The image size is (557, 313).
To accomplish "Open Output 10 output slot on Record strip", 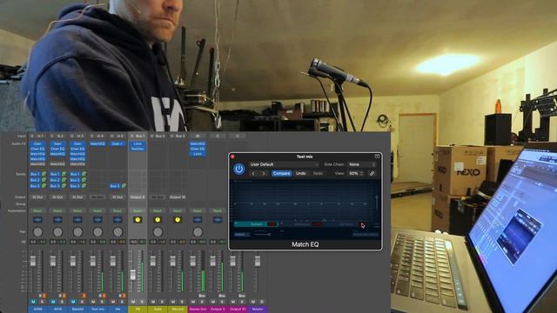I will point(178,197).
